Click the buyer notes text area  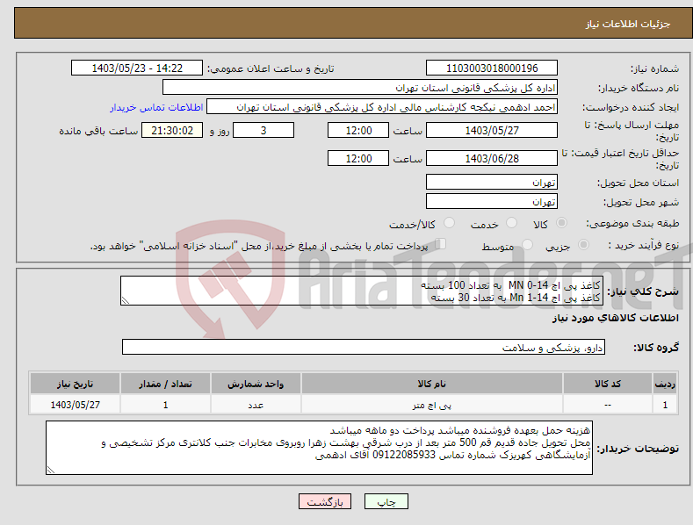(319, 448)
